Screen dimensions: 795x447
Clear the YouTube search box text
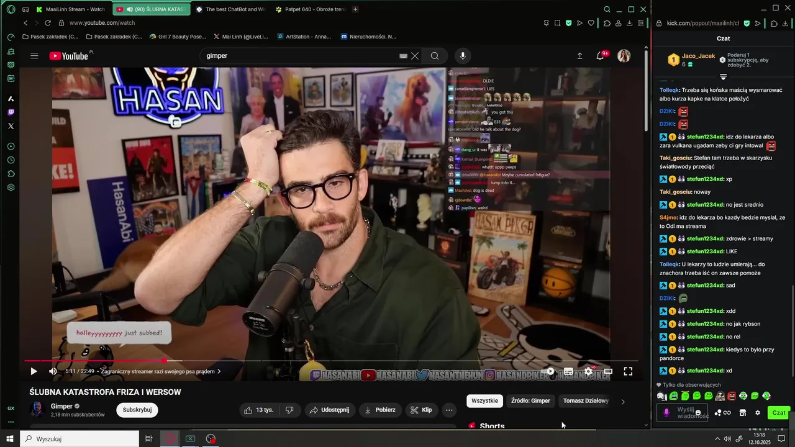[415, 56]
